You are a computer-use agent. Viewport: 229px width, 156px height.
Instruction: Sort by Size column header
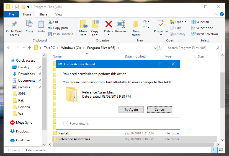pos(201,56)
